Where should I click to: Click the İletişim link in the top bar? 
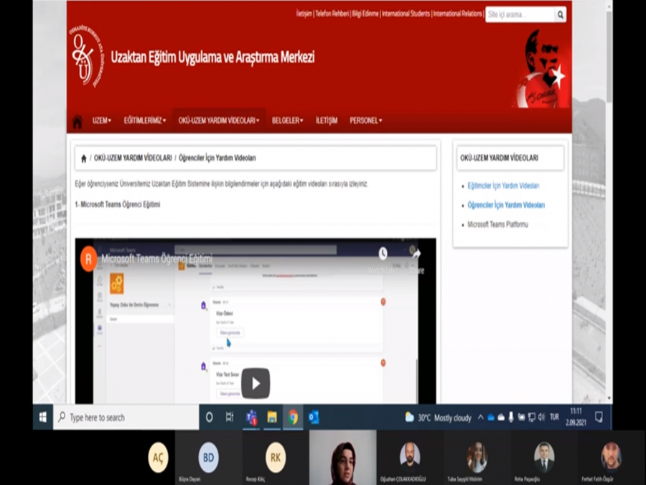[304, 14]
